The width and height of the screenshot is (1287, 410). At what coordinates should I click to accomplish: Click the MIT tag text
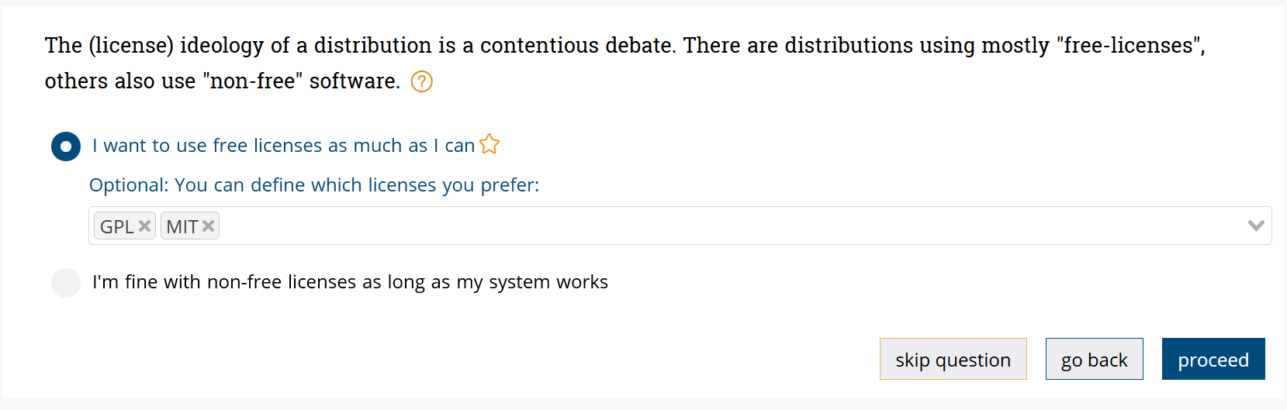pyautogui.click(x=182, y=226)
